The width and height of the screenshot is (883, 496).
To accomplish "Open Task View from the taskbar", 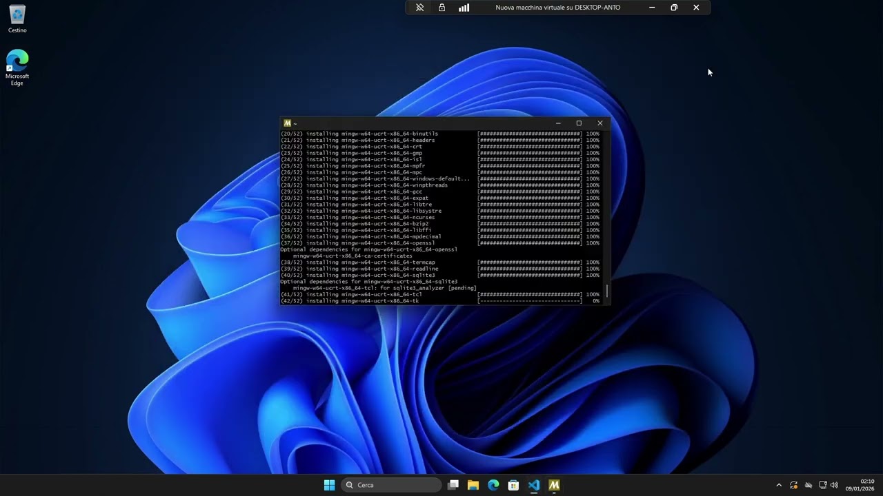I will pyautogui.click(x=453, y=485).
